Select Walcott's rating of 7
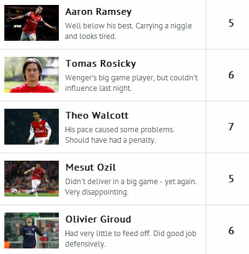Screen dimensions: 249x254 [x=231, y=127]
